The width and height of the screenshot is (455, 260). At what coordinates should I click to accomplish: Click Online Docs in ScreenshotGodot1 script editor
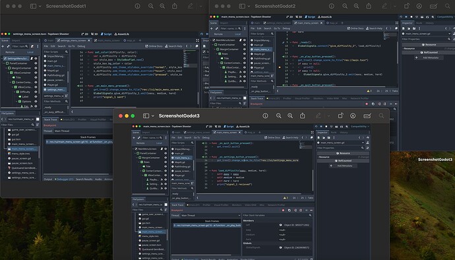(154, 46)
